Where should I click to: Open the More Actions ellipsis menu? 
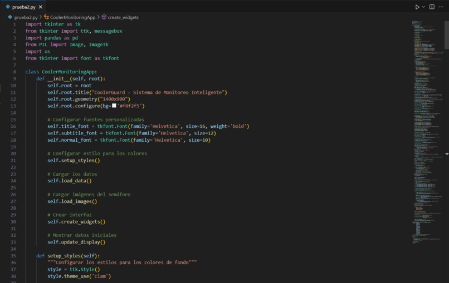441,7
